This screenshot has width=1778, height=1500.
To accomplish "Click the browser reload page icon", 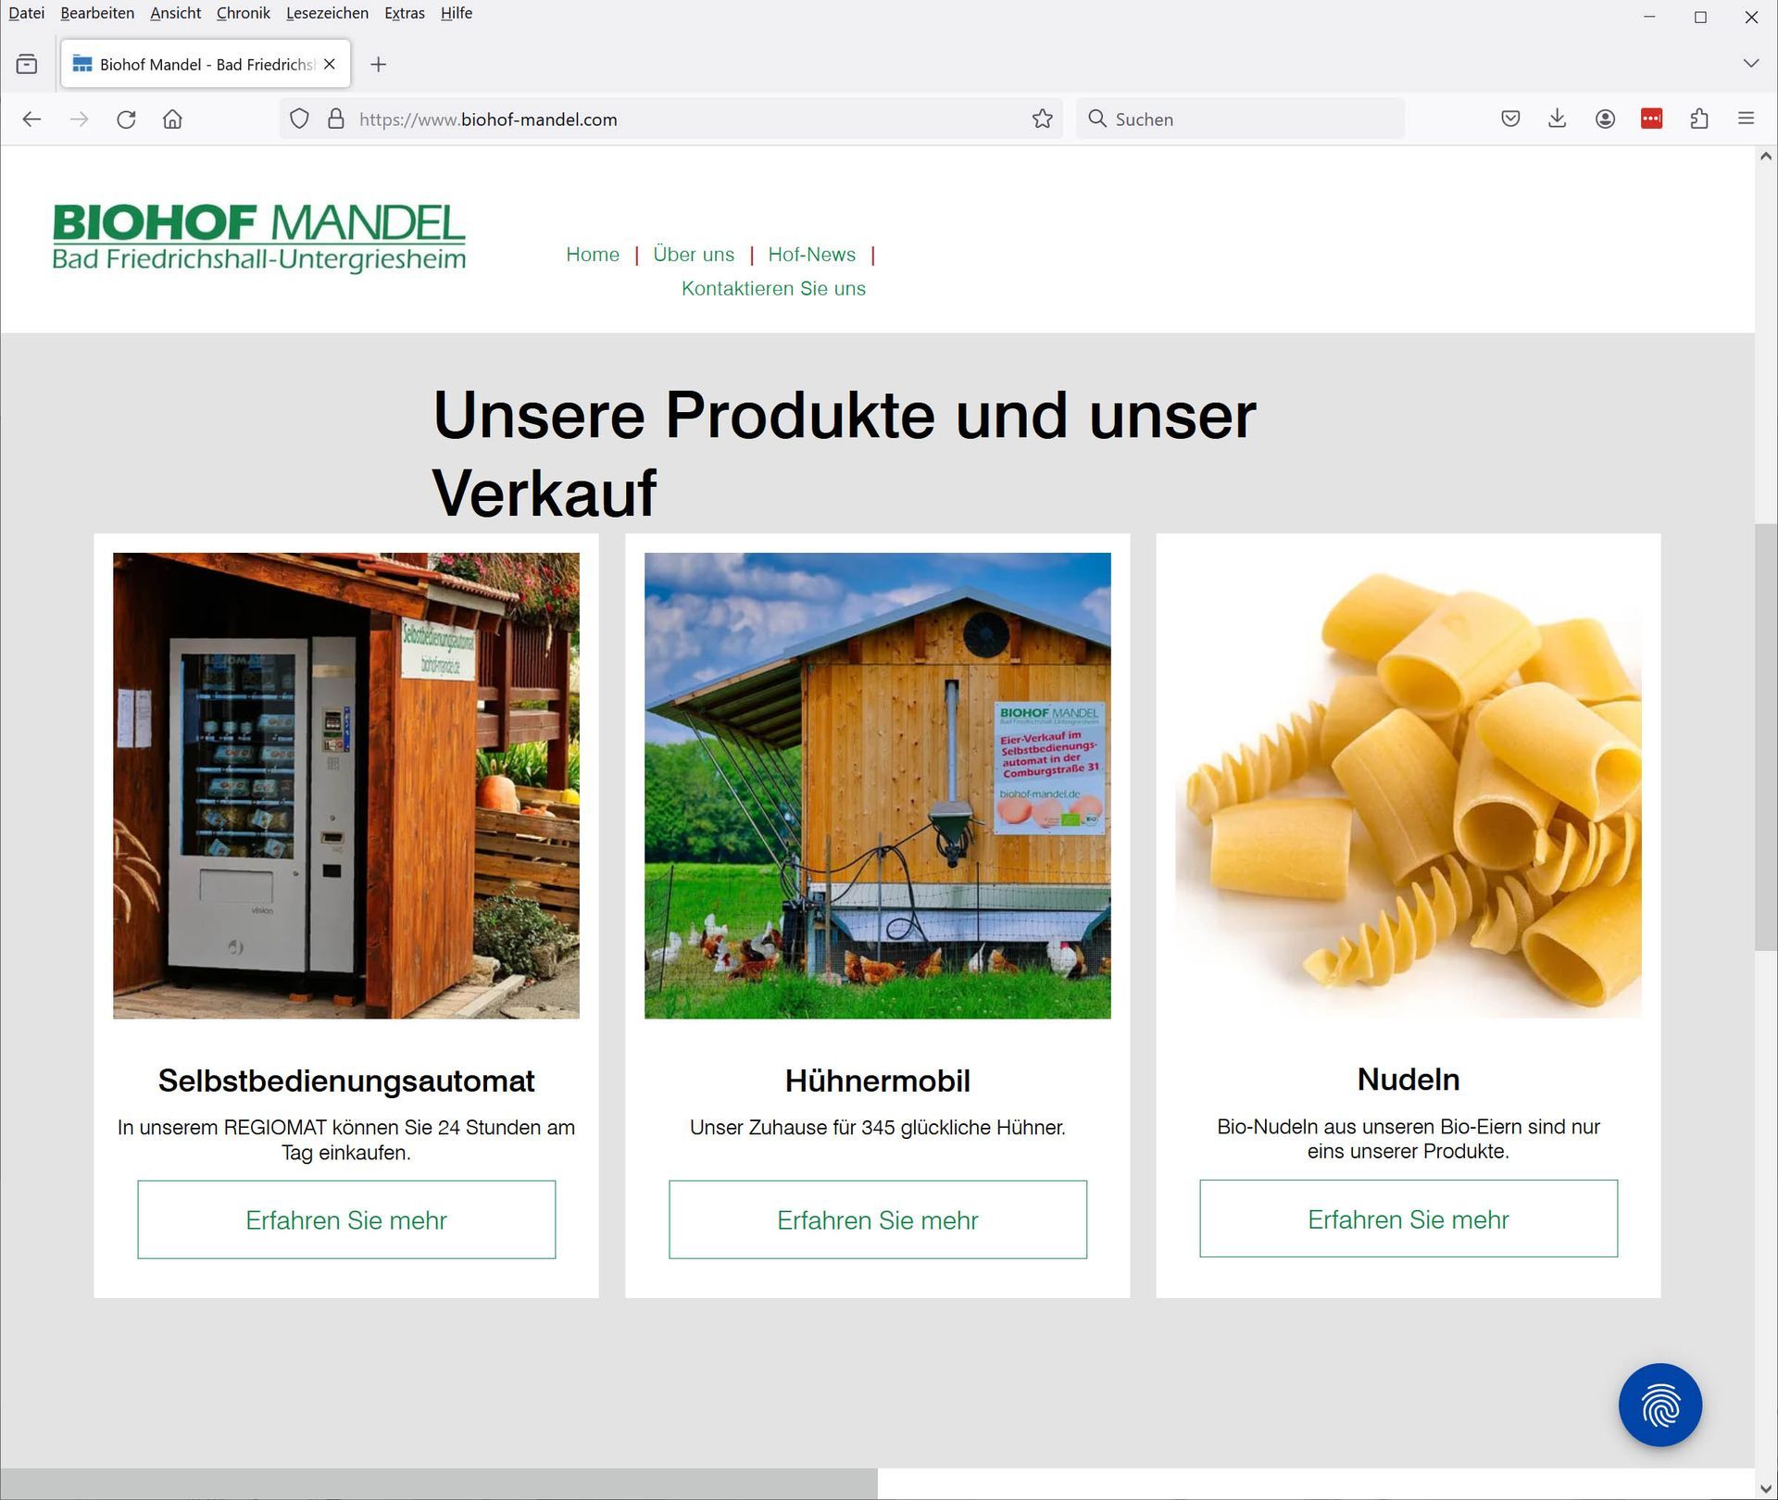I will click(x=127, y=119).
